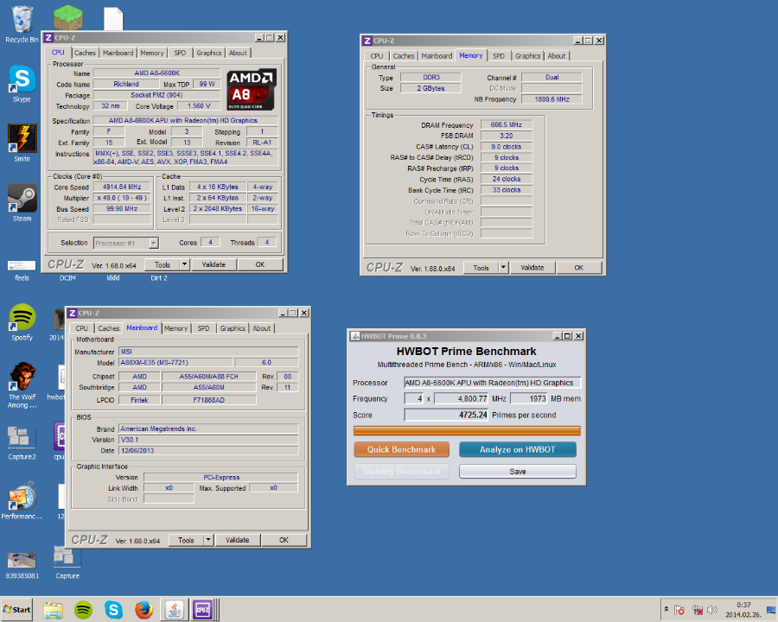Click the HWBOT Score value field

click(447, 415)
